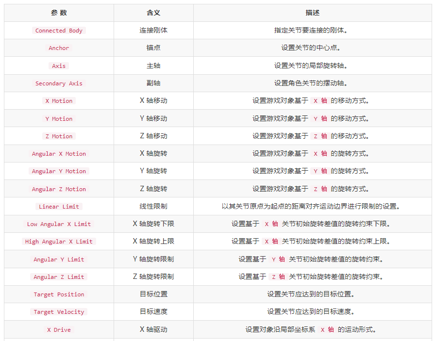Click the 'X 轴移动' meaning cell
Image resolution: width=436 pixels, height=341 pixels.
[153, 100]
